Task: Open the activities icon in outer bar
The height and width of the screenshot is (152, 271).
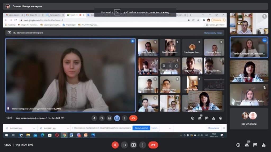Action: 264,145
